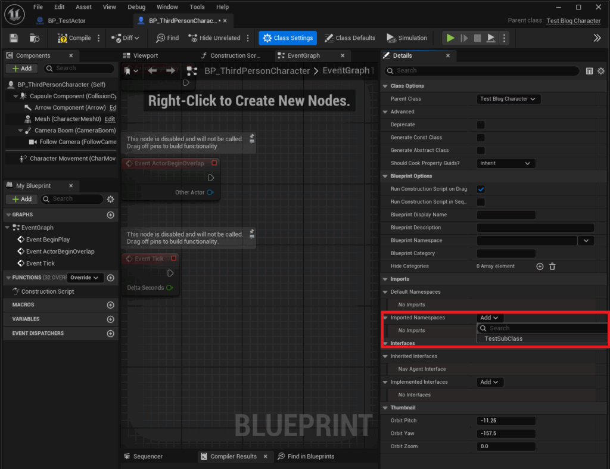Select Character Movement component
The image size is (610, 469).
69,159
